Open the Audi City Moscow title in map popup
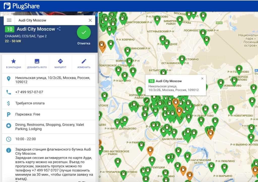The height and width of the screenshot is (182, 258). click(x=169, y=81)
